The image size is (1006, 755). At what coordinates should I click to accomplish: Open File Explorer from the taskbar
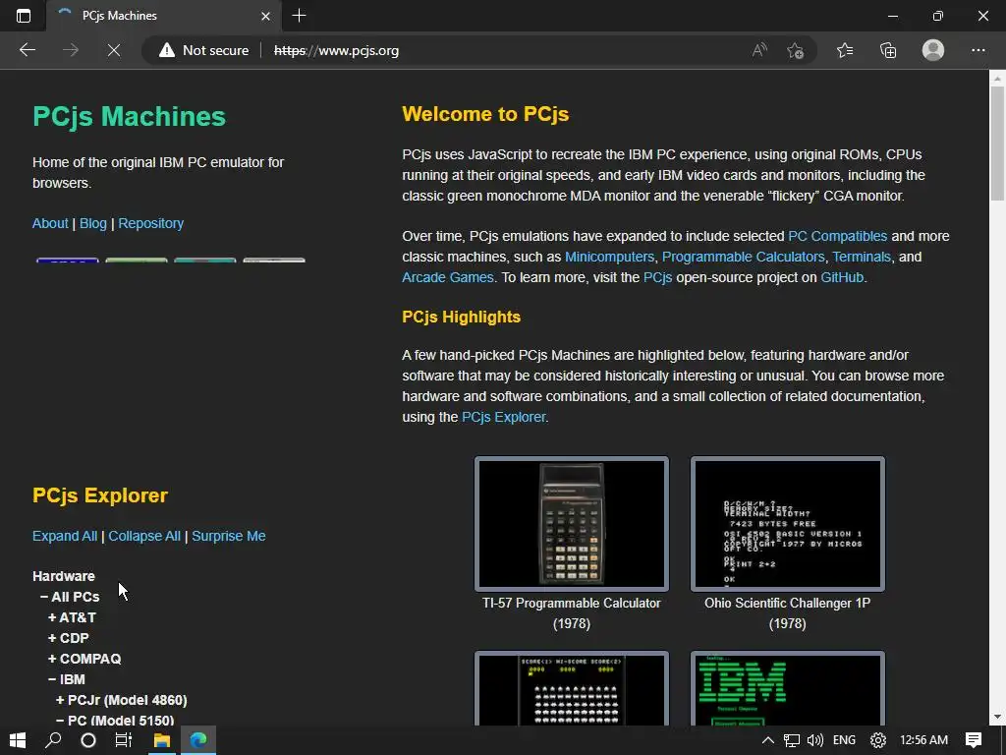162,740
